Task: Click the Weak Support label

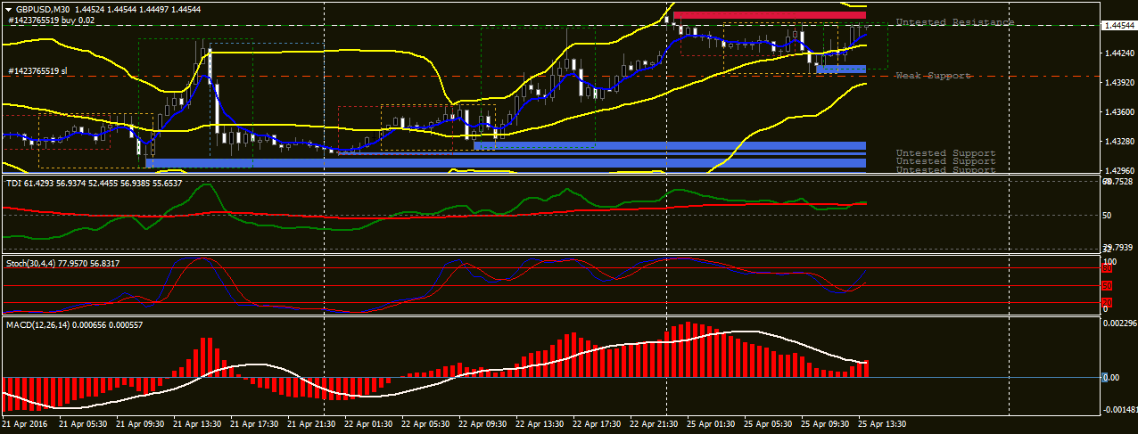Action: click(933, 76)
